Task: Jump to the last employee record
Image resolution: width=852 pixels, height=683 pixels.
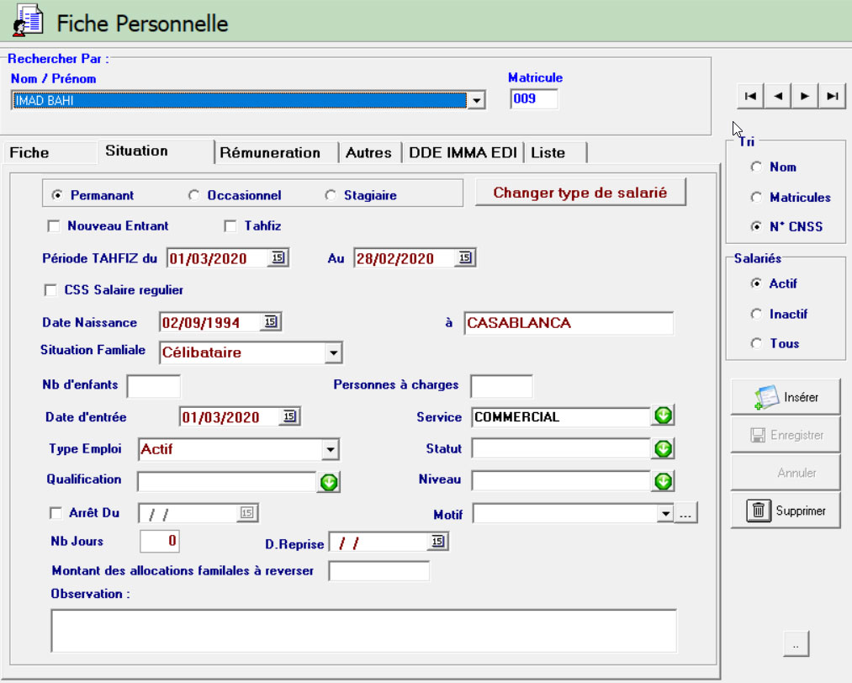Action: [x=833, y=97]
